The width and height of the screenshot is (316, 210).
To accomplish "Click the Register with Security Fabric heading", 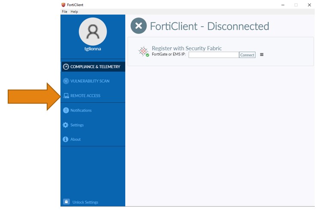I will click(x=187, y=48).
